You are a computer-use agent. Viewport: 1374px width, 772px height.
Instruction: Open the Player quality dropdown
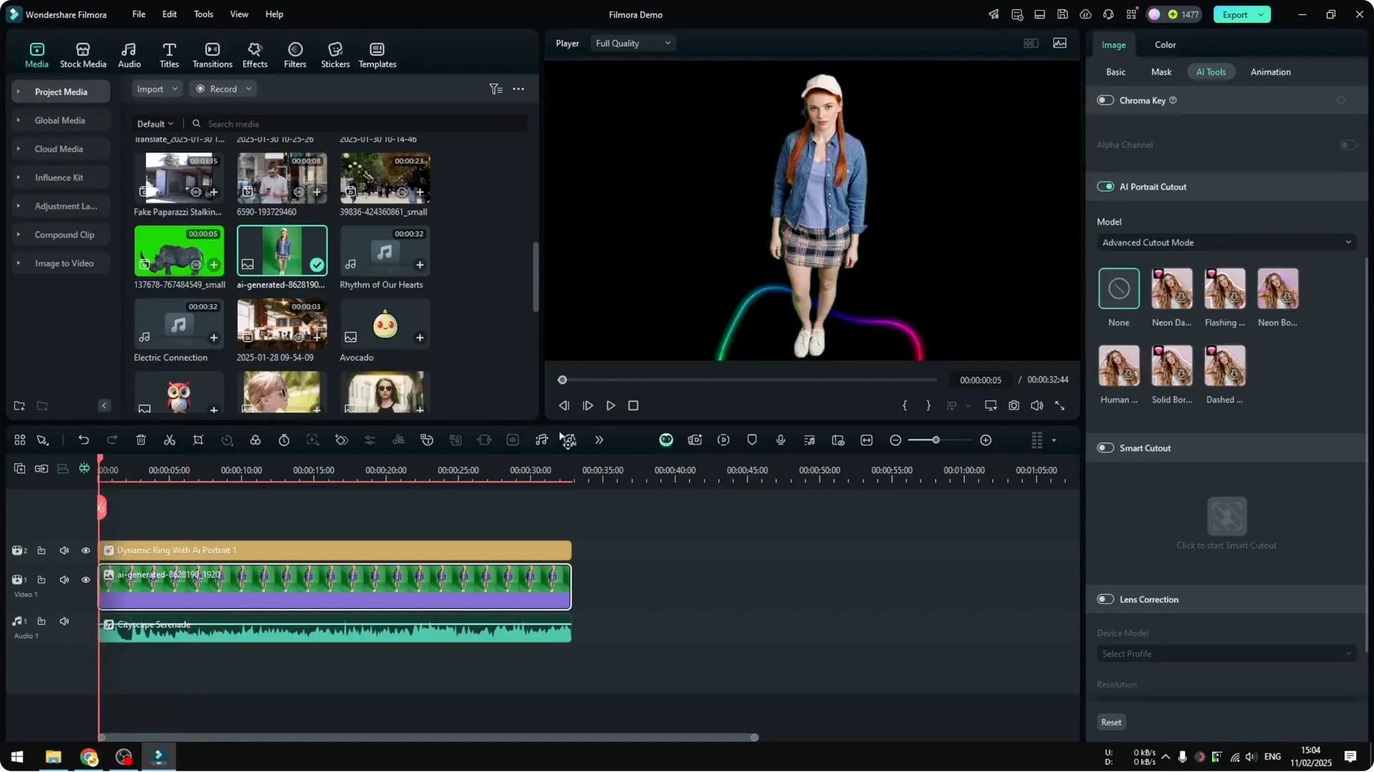633,43
